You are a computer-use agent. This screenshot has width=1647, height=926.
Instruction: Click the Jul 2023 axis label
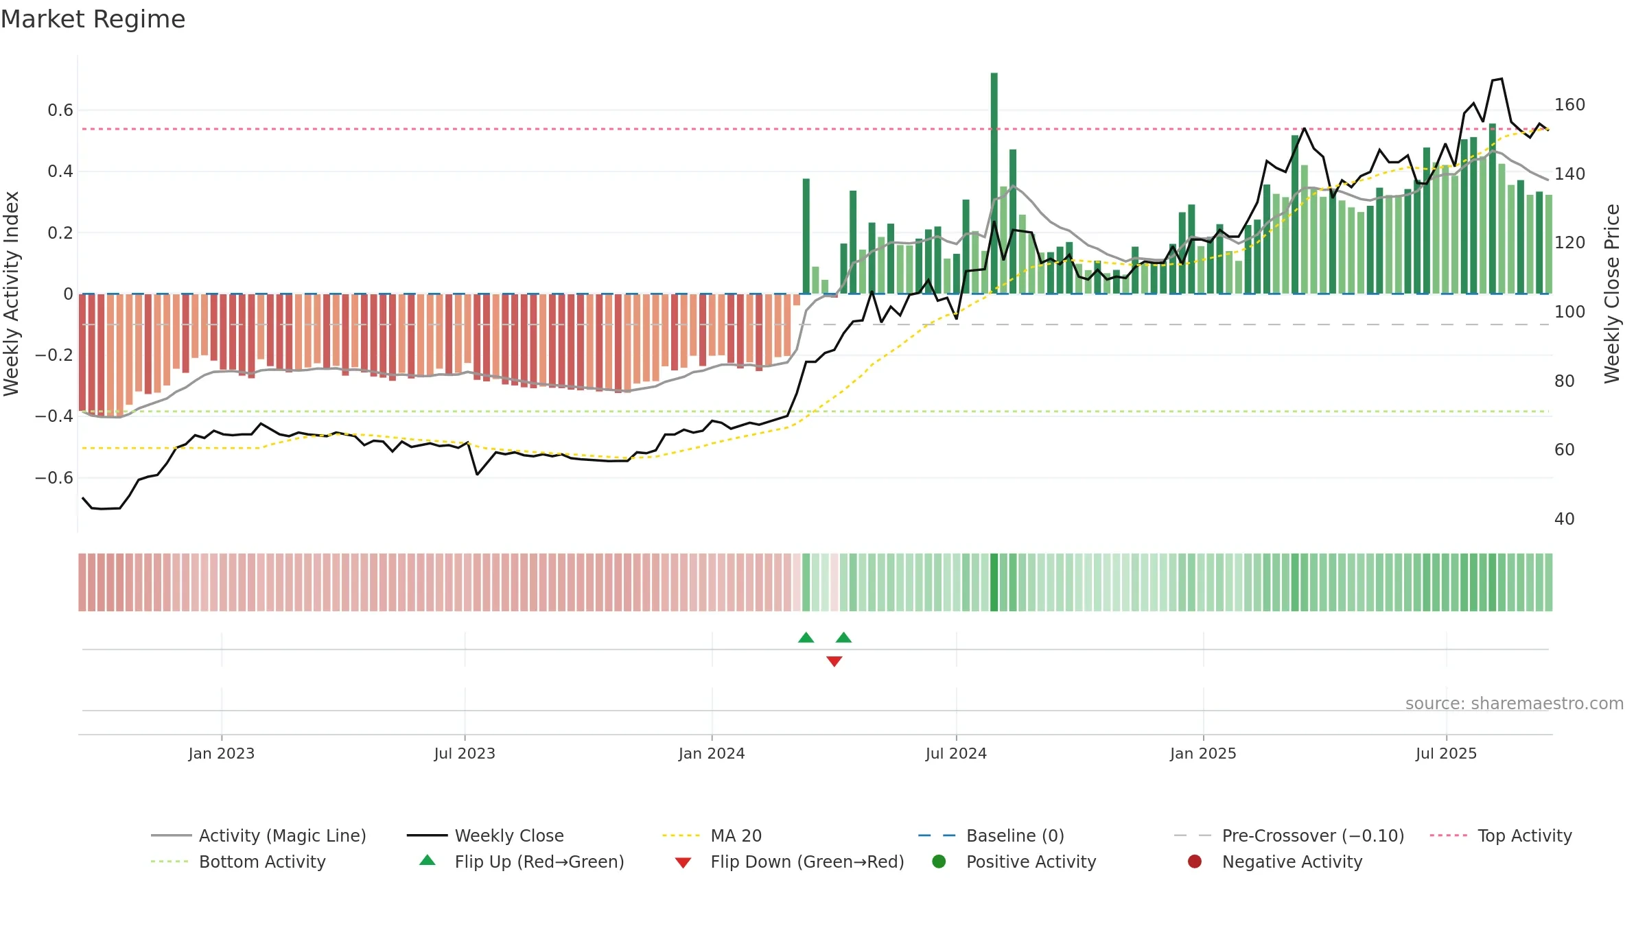pos(465,753)
